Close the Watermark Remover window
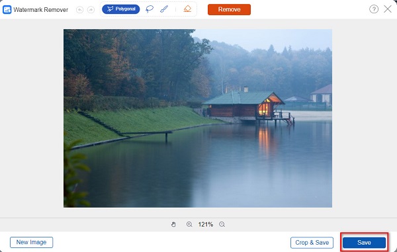Screen dimensions: 397x252 pos(388,9)
